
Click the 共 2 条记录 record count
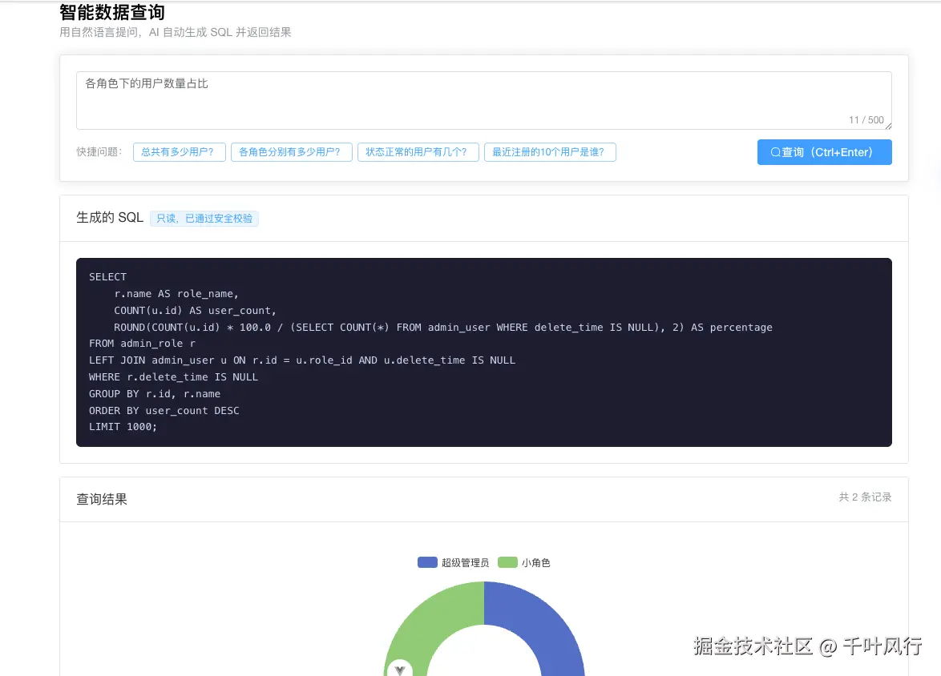865,497
